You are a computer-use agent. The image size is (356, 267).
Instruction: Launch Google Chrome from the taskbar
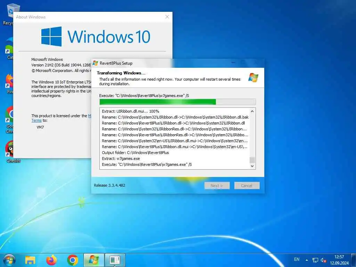point(73,260)
